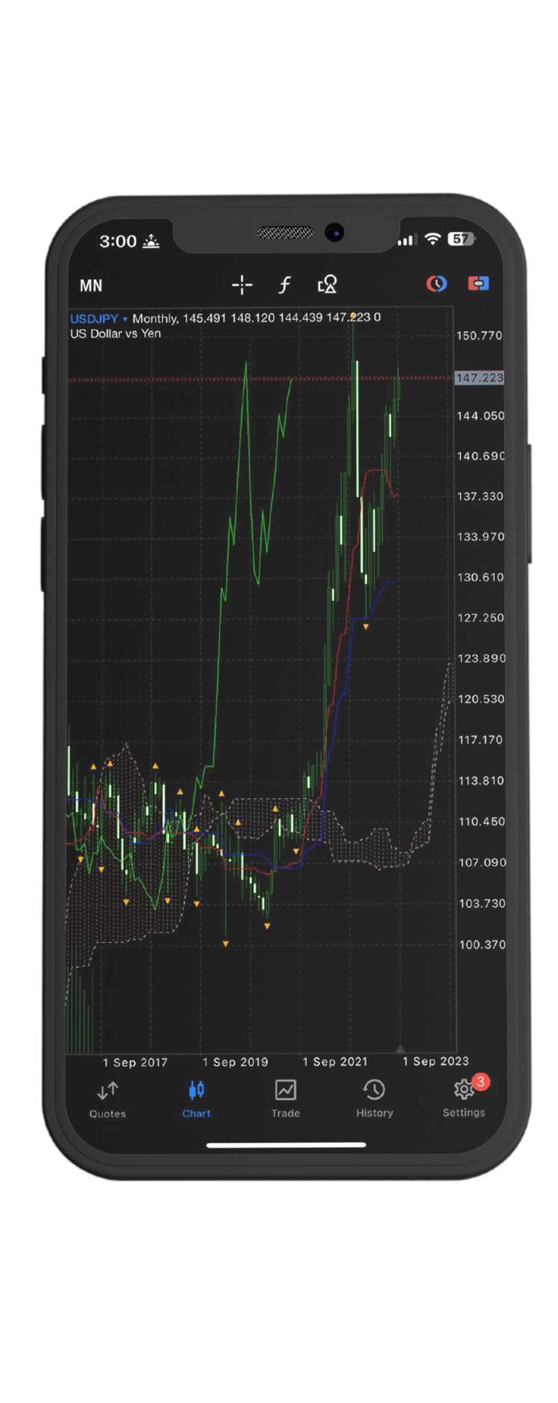Go to the Trade tab
Image resolution: width=558 pixels, height=1403 pixels.
point(285,1099)
